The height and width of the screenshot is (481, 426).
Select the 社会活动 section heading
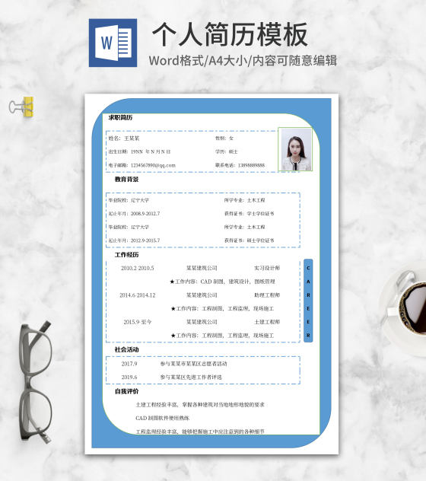pos(126,349)
